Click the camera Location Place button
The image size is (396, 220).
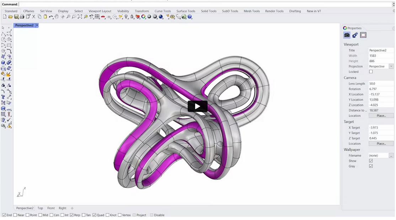tap(381, 115)
